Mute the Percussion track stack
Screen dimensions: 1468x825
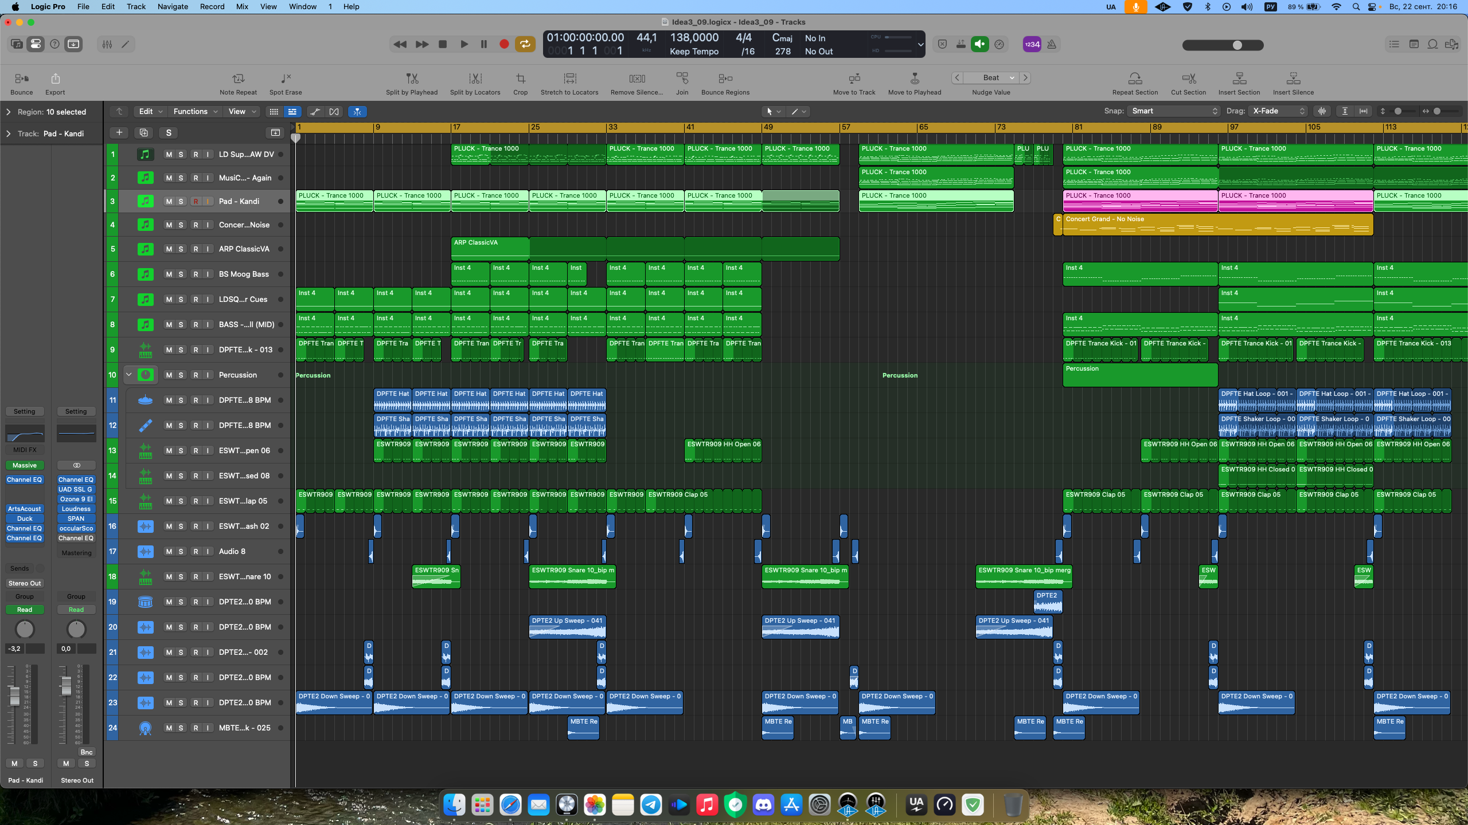click(169, 375)
